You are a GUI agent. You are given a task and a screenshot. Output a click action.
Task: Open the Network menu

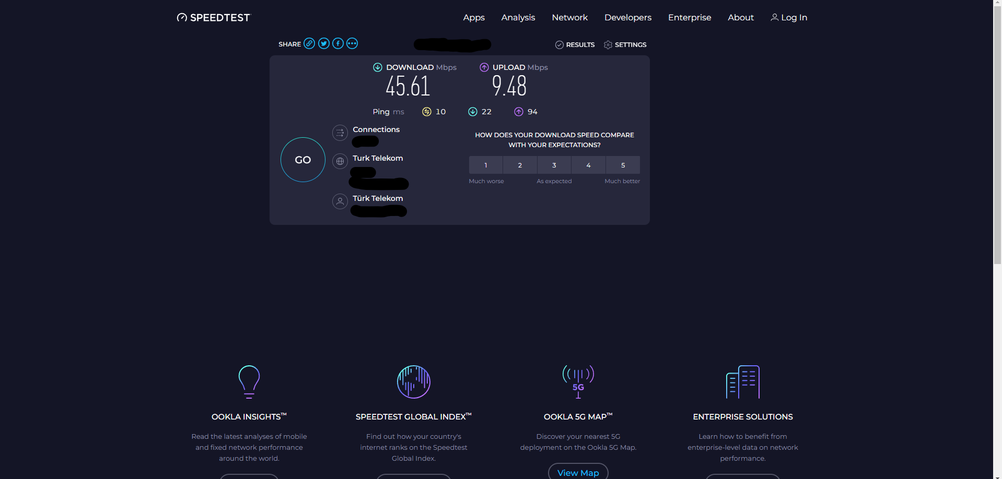click(570, 18)
